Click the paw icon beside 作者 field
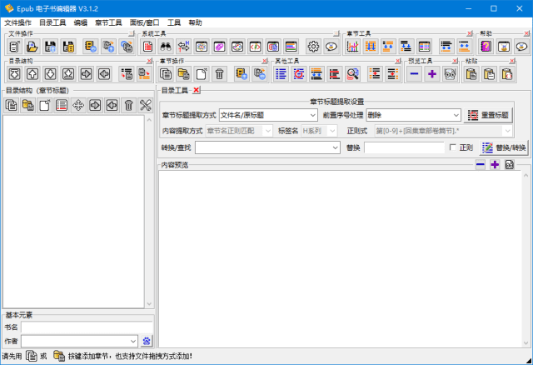 pos(147,340)
